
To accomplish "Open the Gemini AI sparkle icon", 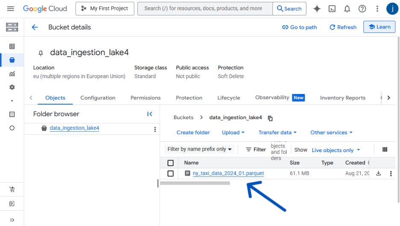I will click(317, 9).
